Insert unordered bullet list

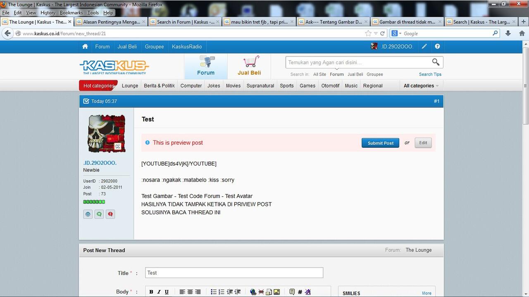tap(214, 292)
